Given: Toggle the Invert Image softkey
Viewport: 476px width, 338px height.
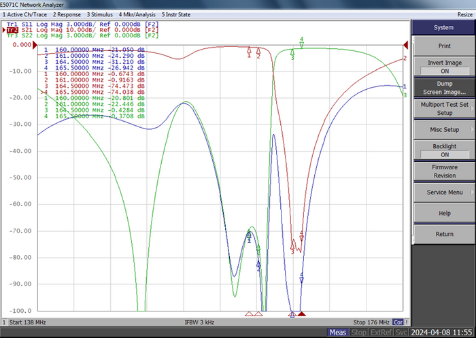Looking at the screenshot, I should pyautogui.click(x=444, y=66).
